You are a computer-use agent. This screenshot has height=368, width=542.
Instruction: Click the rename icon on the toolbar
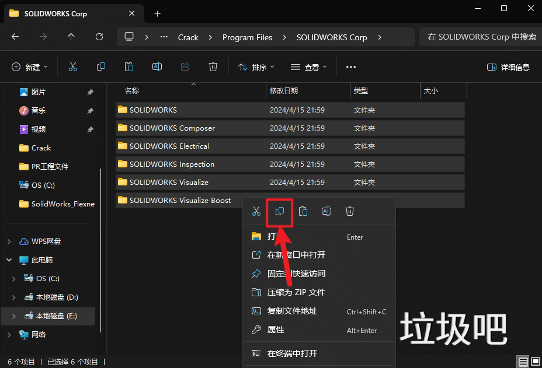pos(157,66)
